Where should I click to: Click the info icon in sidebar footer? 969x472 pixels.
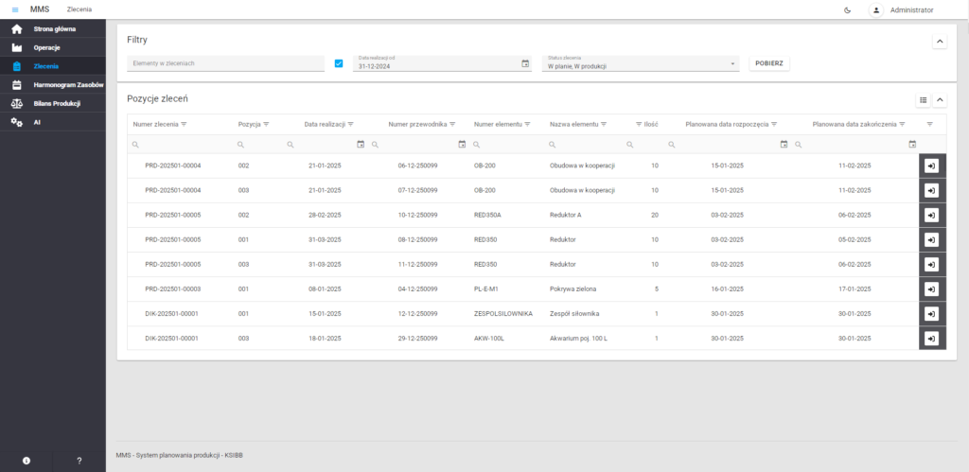[x=26, y=461]
